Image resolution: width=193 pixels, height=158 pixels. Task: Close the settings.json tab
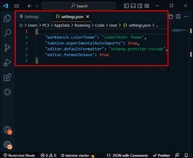point(87,17)
